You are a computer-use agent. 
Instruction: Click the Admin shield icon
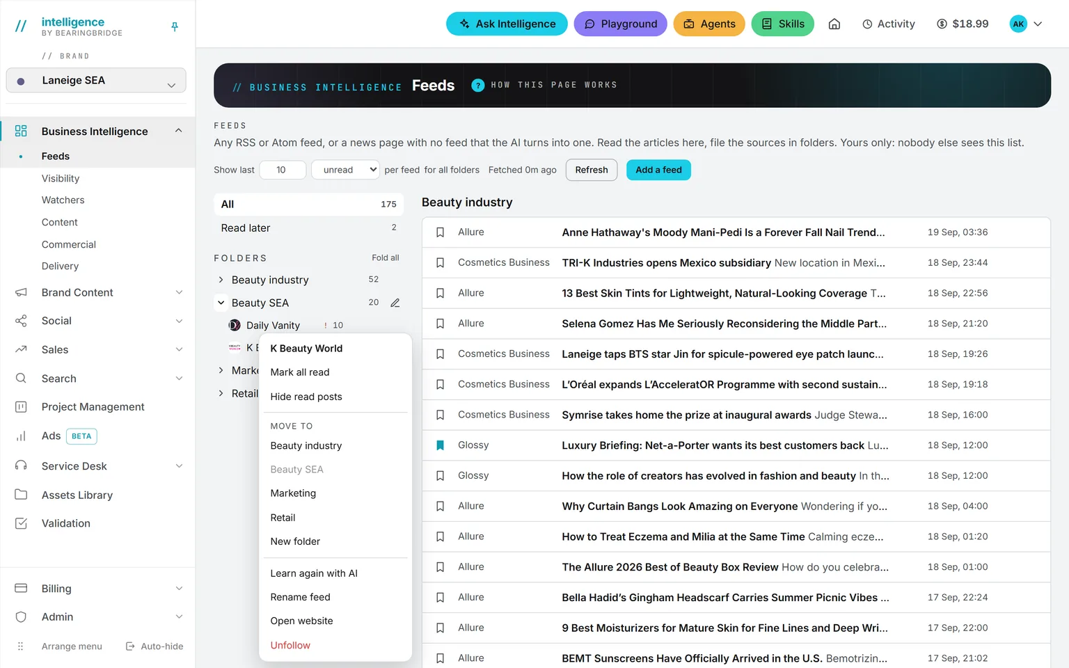21,617
